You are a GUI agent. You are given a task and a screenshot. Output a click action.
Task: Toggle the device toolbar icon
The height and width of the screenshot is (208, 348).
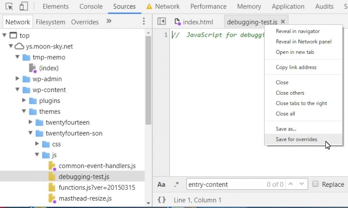point(24,6)
